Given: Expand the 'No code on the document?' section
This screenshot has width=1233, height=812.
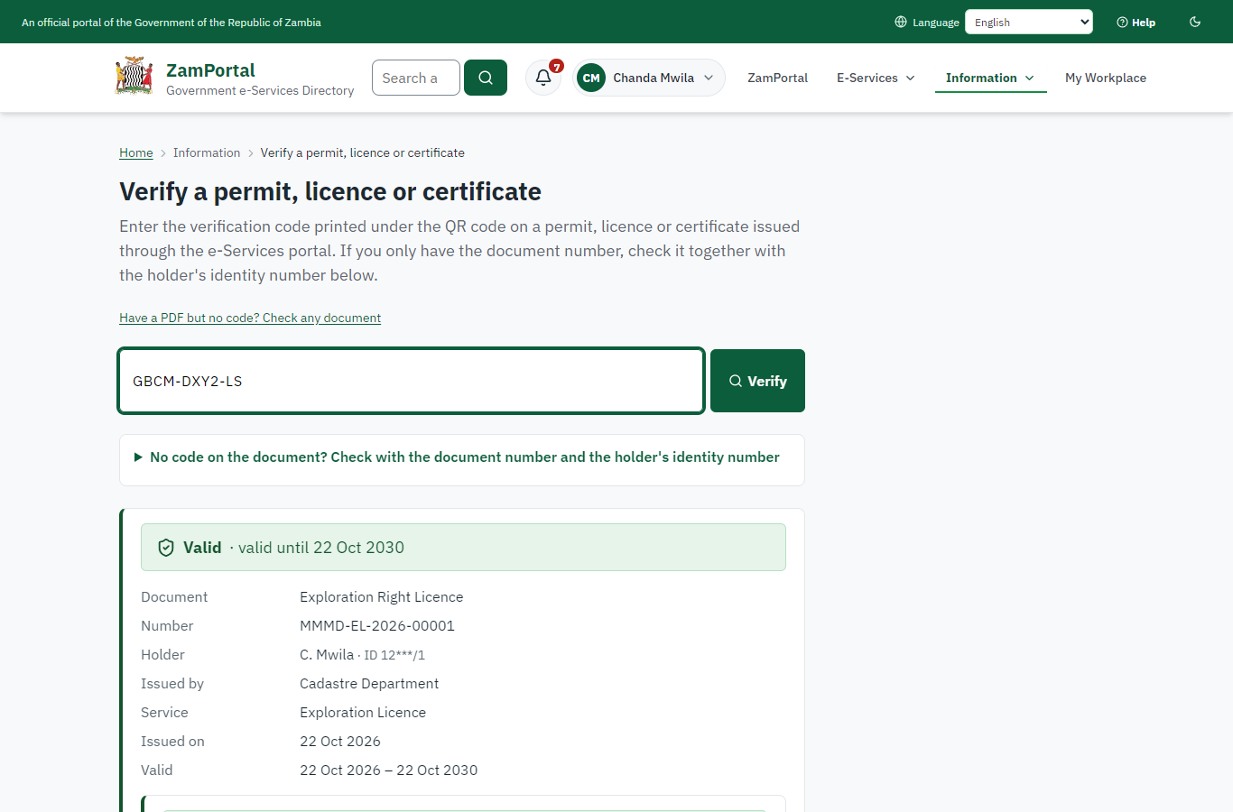Looking at the screenshot, I should 462,457.
